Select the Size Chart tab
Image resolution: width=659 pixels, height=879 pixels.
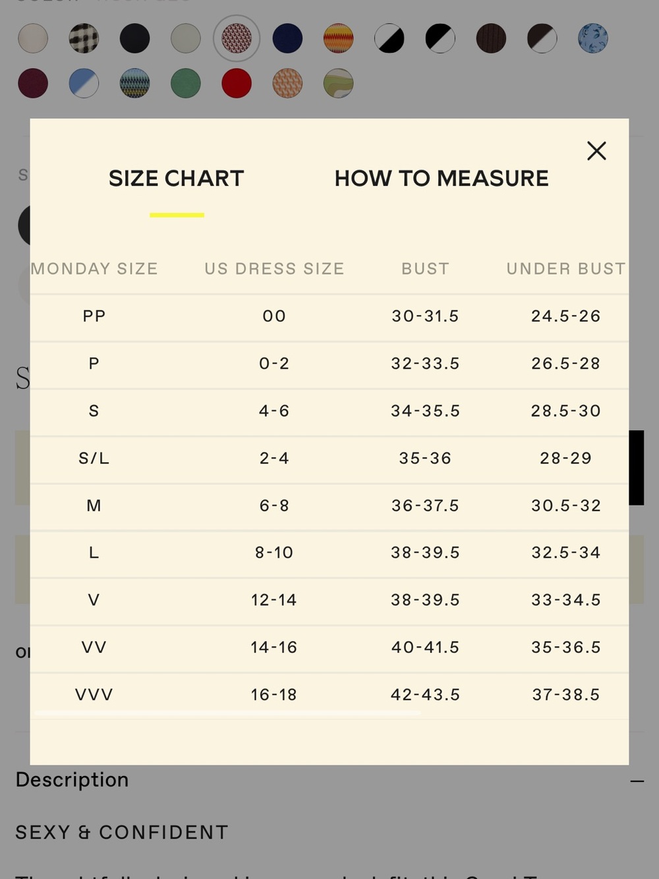tap(177, 178)
